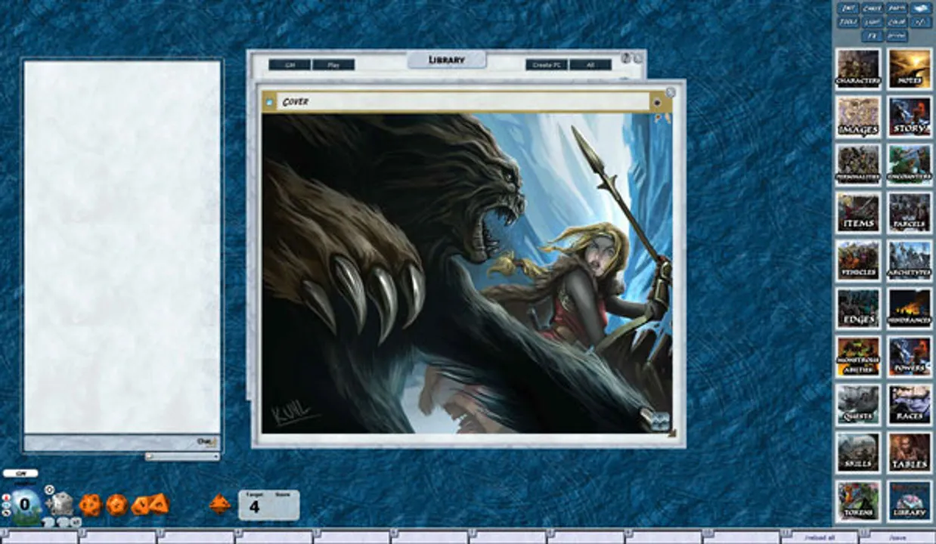This screenshot has height=544, width=936.
Task: Click the round icon above the silver die
Action: 49,490
